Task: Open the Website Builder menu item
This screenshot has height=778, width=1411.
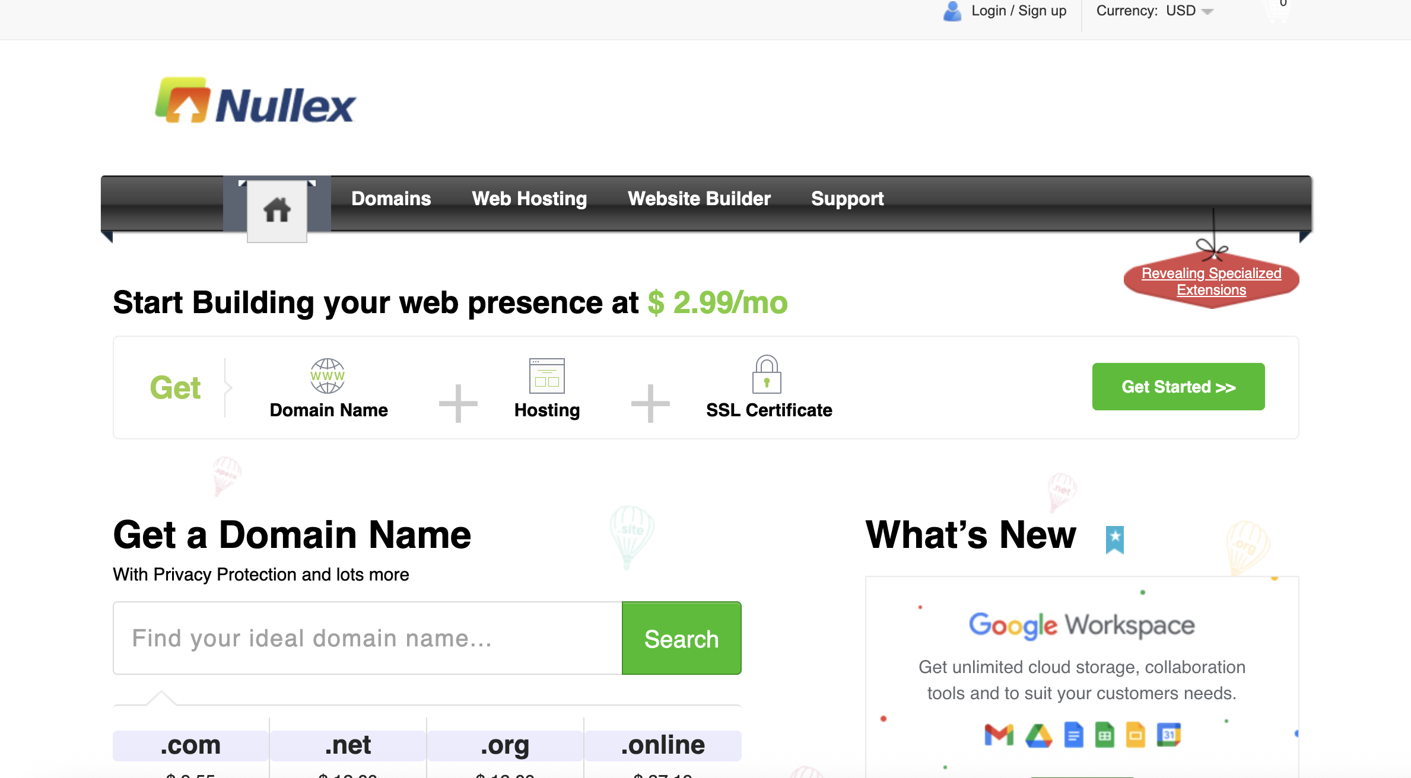Action: click(699, 199)
